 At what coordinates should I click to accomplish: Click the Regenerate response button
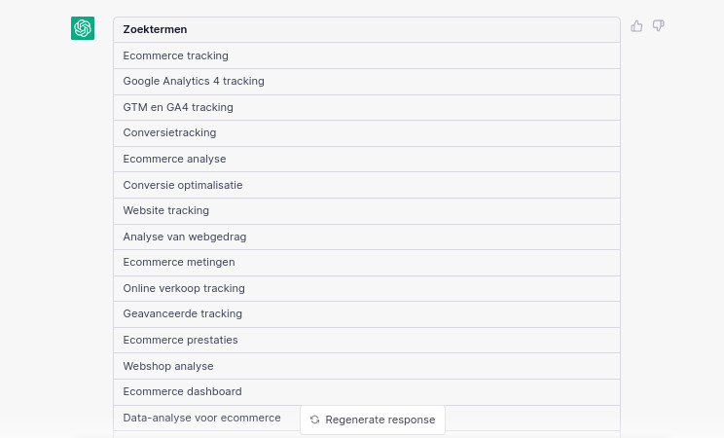point(373,420)
